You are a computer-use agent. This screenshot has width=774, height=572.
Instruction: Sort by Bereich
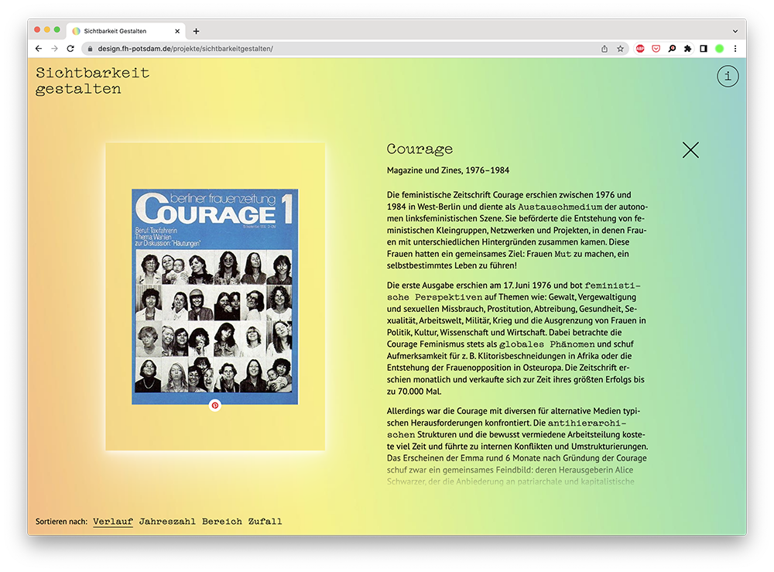coord(222,522)
